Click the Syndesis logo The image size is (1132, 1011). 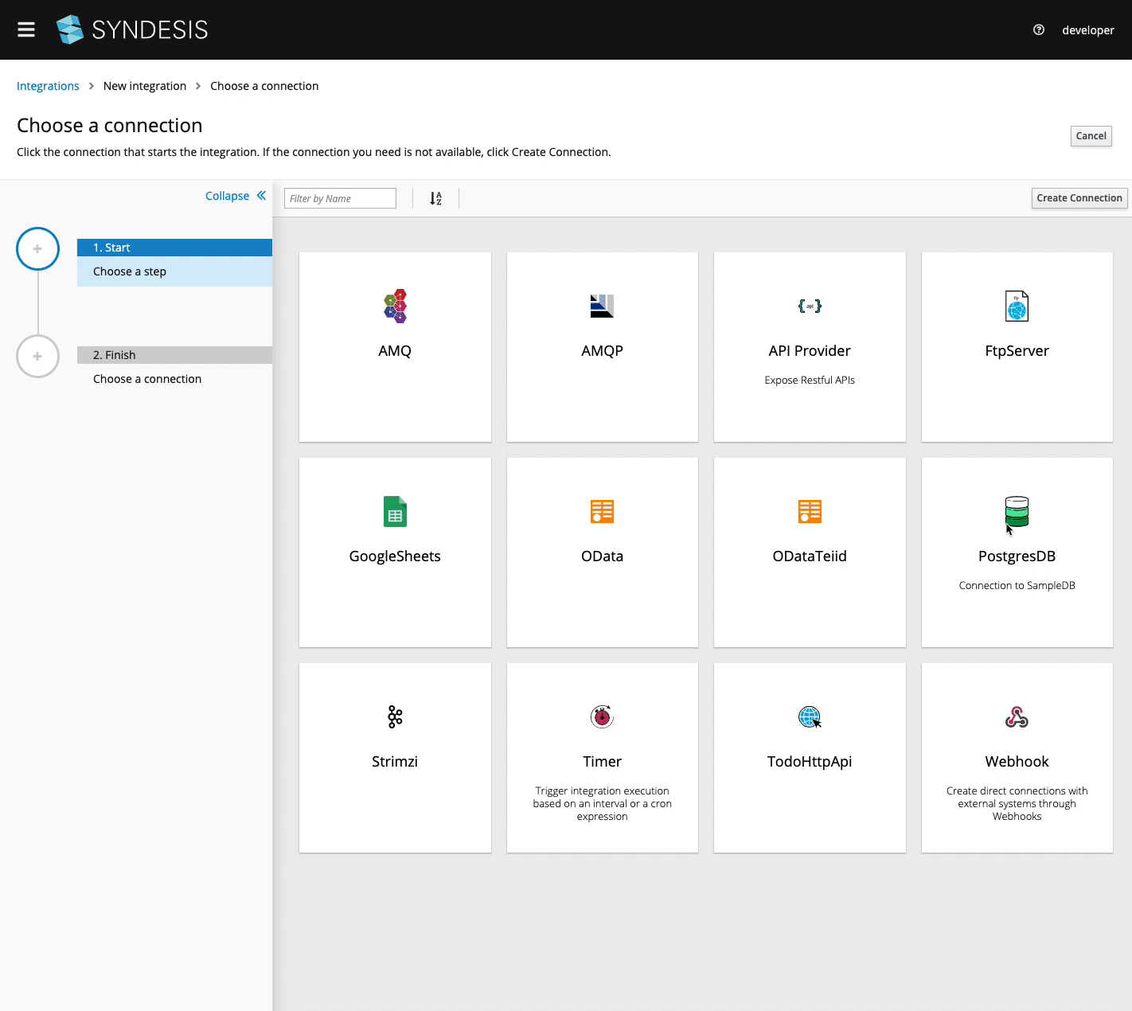(x=132, y=29)
